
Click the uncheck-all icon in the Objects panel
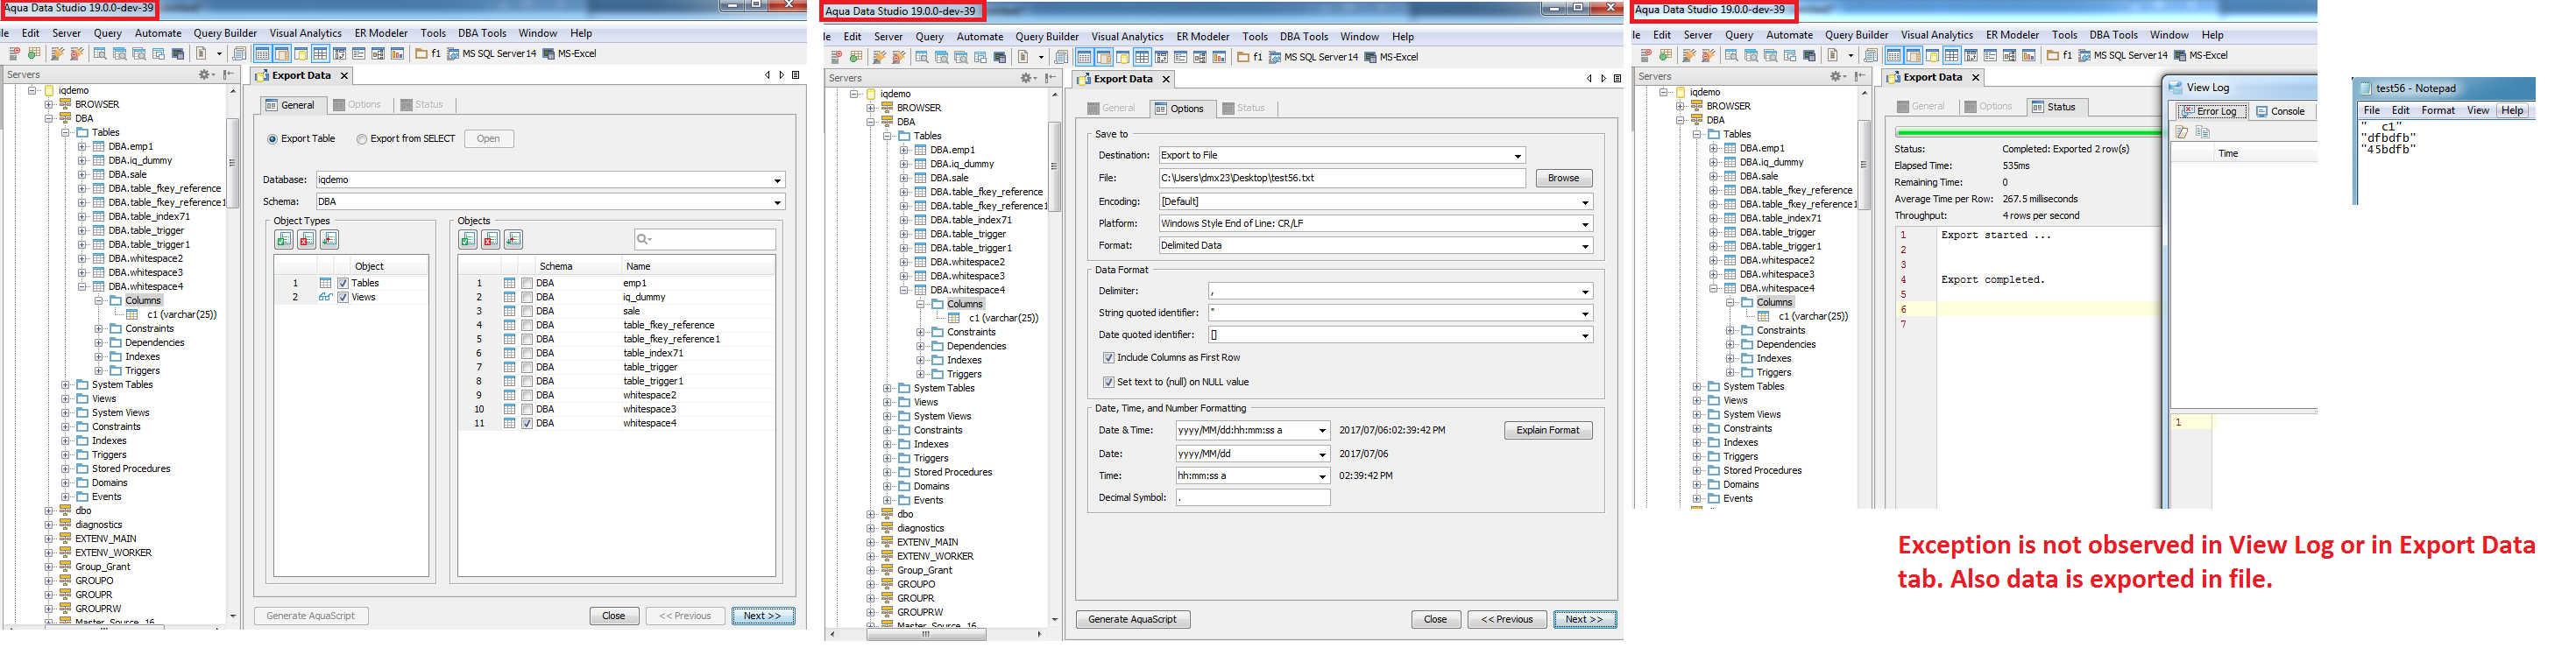490,240
